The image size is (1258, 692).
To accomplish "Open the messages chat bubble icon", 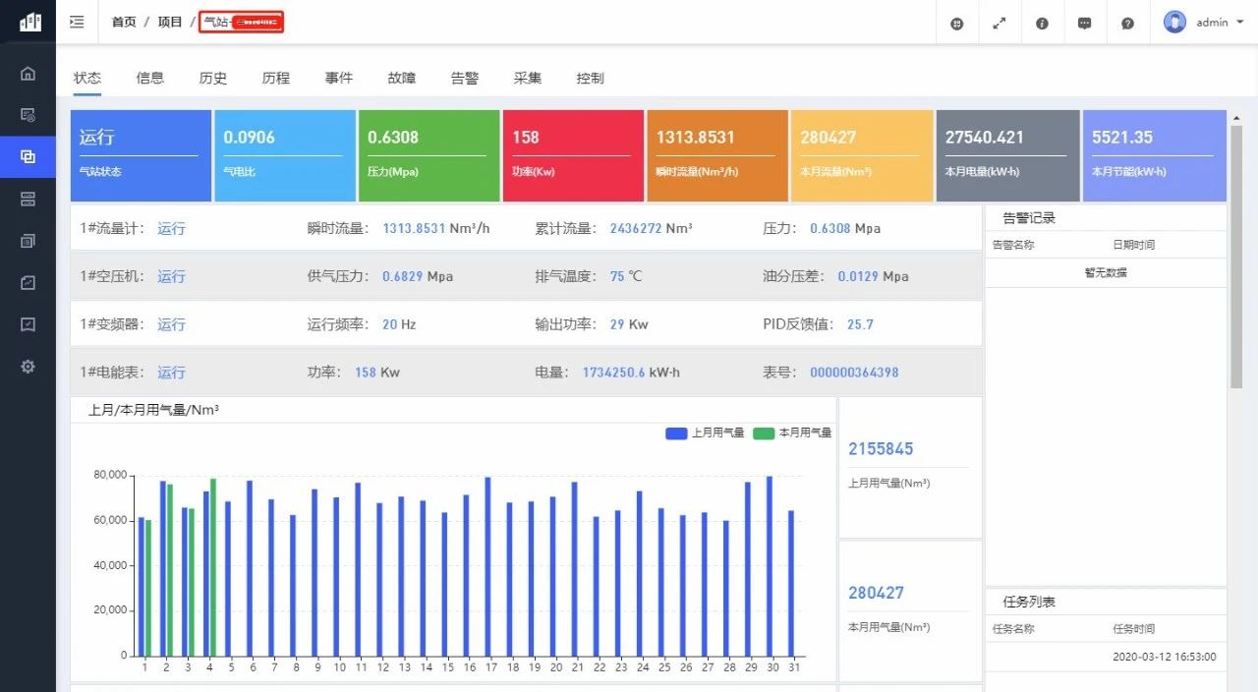I will (x=1084, y=23).
